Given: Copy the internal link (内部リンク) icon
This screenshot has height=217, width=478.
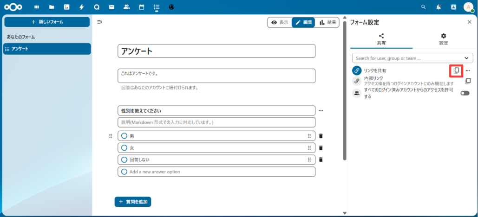Looking at the screenshot, I should [468, 81].
